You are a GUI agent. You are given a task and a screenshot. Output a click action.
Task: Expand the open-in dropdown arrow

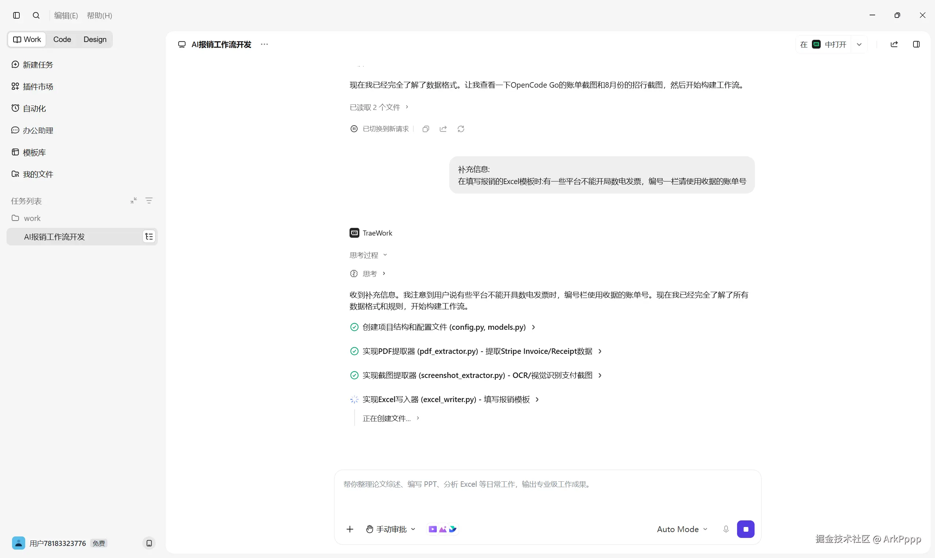coord(859,44)
